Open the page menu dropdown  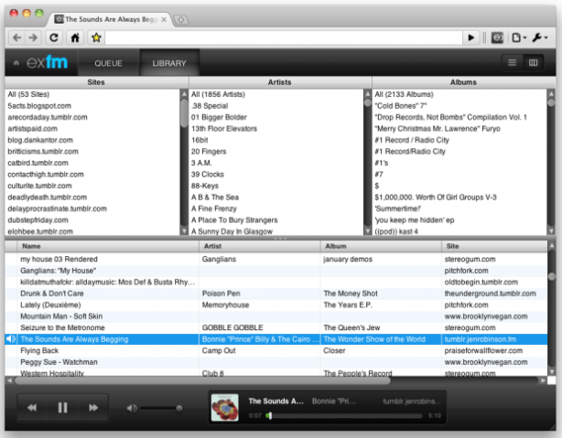click(520, 37)
